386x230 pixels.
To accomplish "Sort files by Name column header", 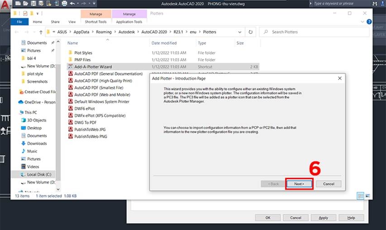I will point(72,43).
